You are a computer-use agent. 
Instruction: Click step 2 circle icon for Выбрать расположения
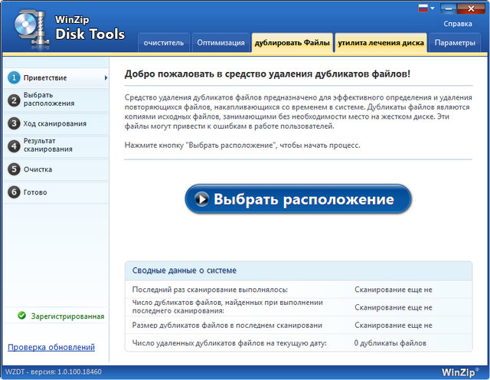point(14,100)
